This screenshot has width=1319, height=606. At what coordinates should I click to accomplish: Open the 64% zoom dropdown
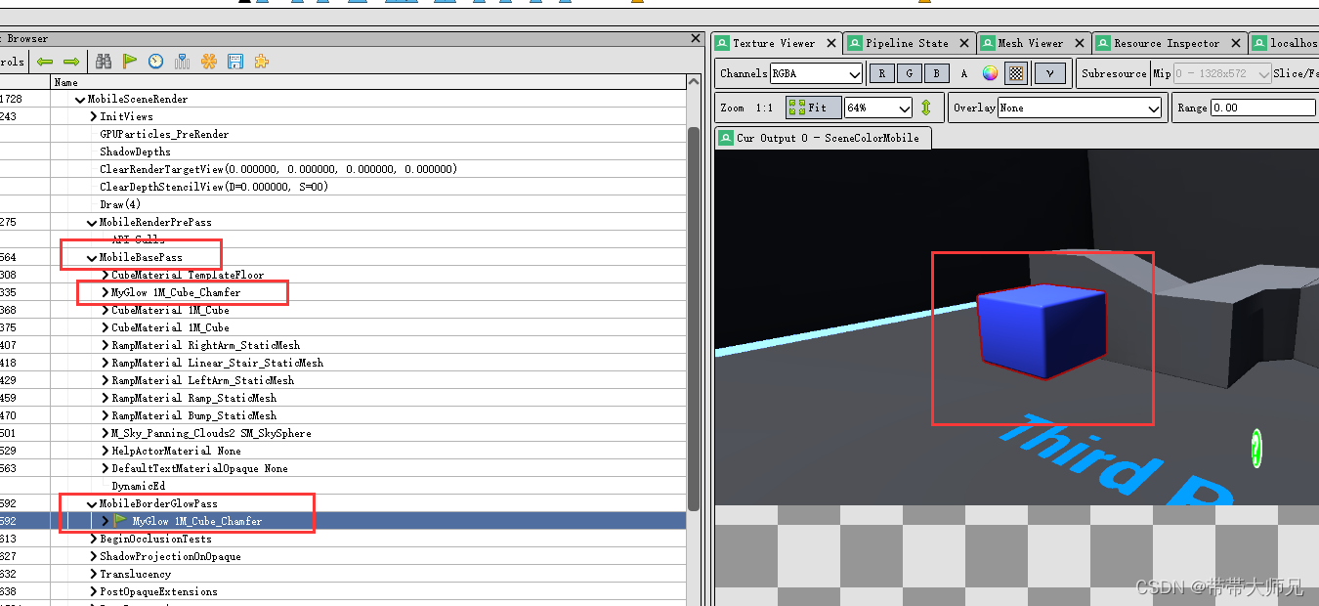[878, 108]
